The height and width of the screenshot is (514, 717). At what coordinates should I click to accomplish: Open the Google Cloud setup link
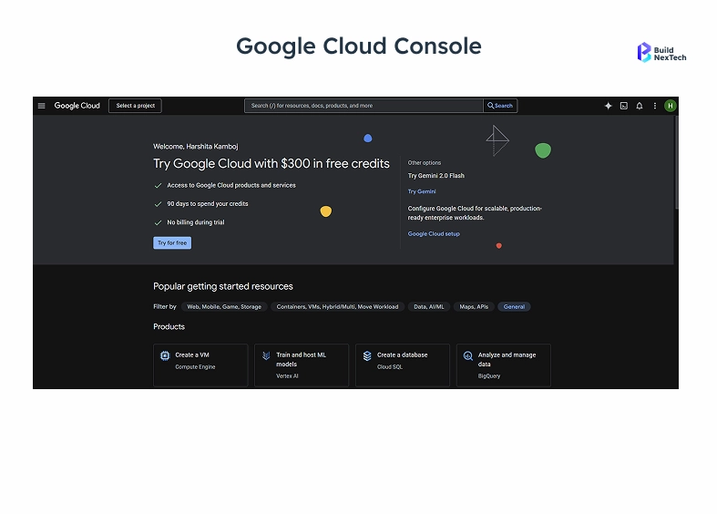[x=434, y=233]
